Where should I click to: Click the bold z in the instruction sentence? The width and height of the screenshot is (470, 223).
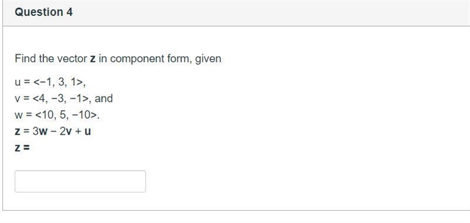tap(93, 59)
